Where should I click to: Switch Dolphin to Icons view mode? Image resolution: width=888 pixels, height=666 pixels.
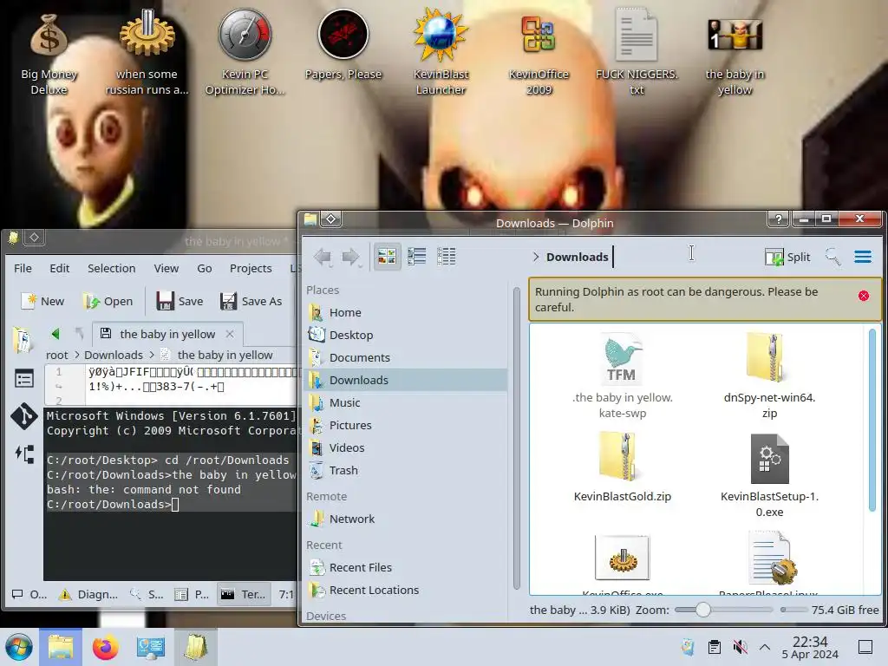(x=387, y=257)
